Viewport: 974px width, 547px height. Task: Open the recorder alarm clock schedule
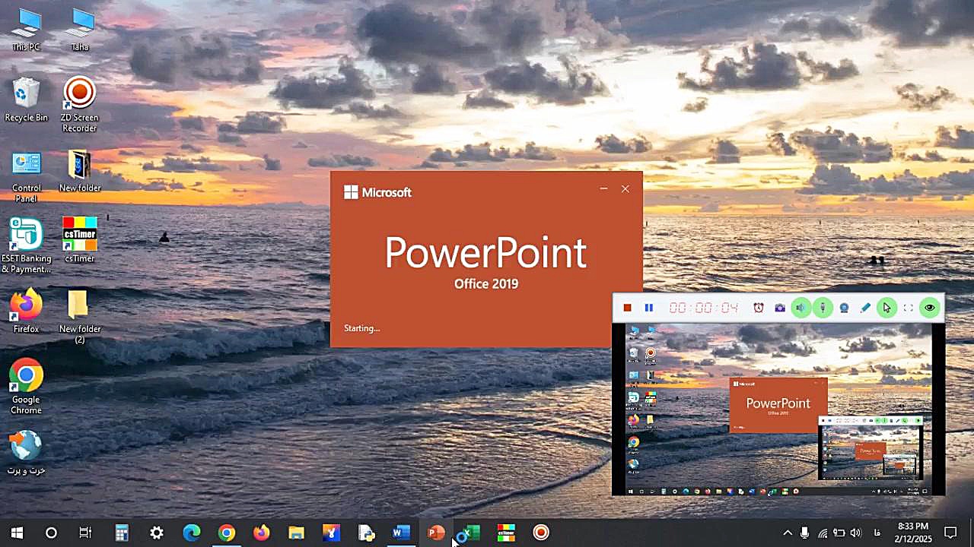(759, 308)
